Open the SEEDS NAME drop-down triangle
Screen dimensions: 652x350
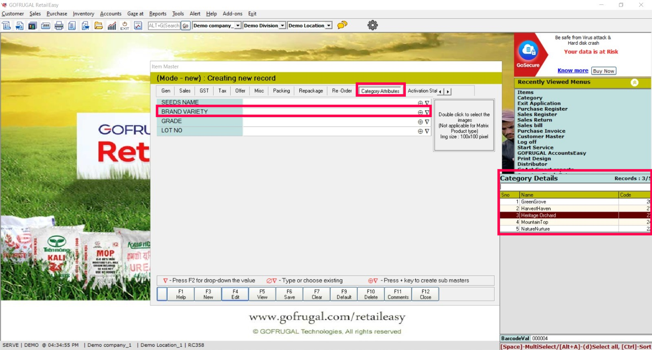427,103
